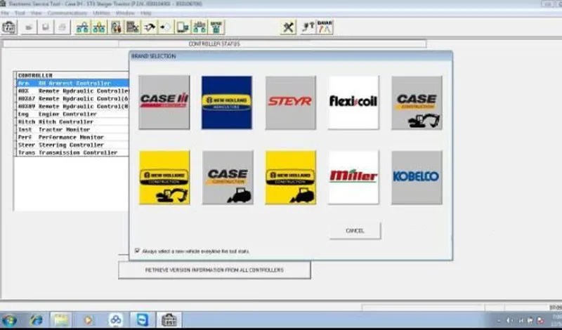
Task: Click the arrow-into-diamond toolbar icon
Action: pos(166,27)
